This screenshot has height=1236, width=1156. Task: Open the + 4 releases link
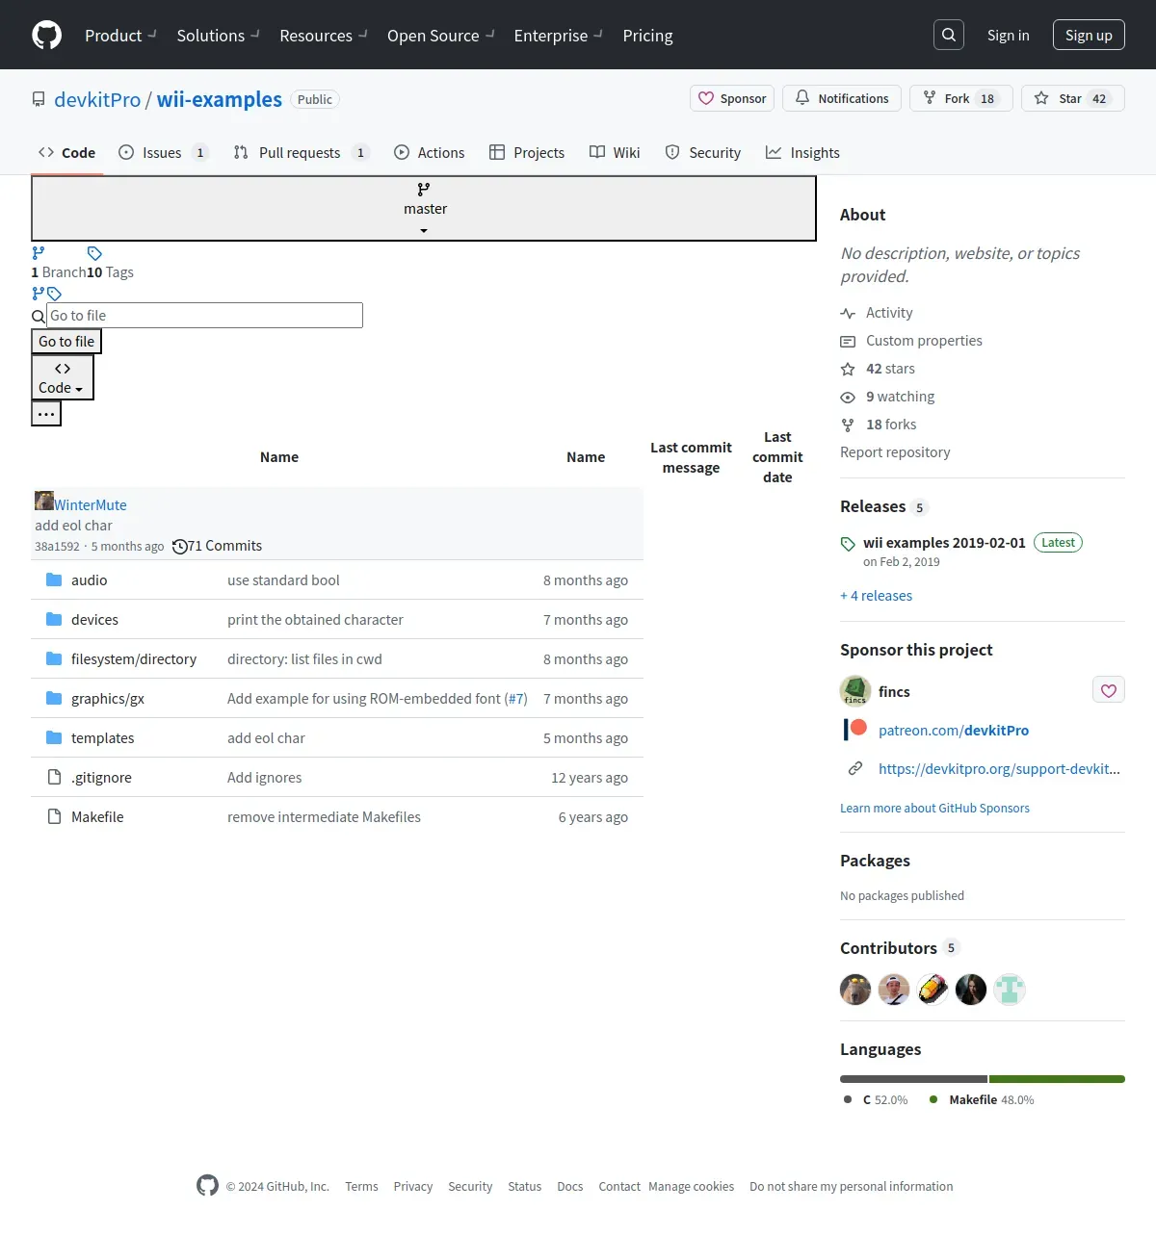pos(876,595)
